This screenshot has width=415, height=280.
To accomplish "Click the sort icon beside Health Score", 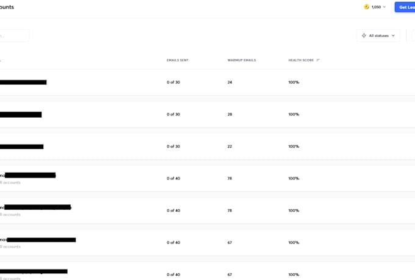I will (318, 60).
